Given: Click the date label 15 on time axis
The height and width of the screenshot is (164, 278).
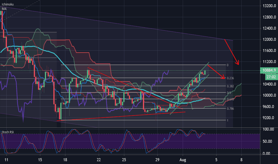Looking at the screenshot, I should [40, 160].
